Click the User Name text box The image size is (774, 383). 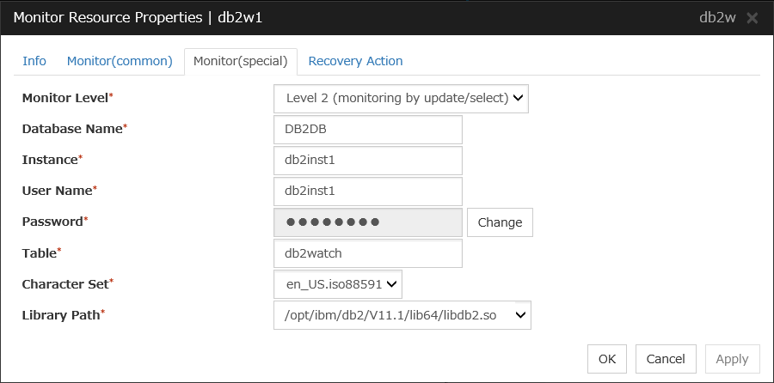(x=368, y=191)
